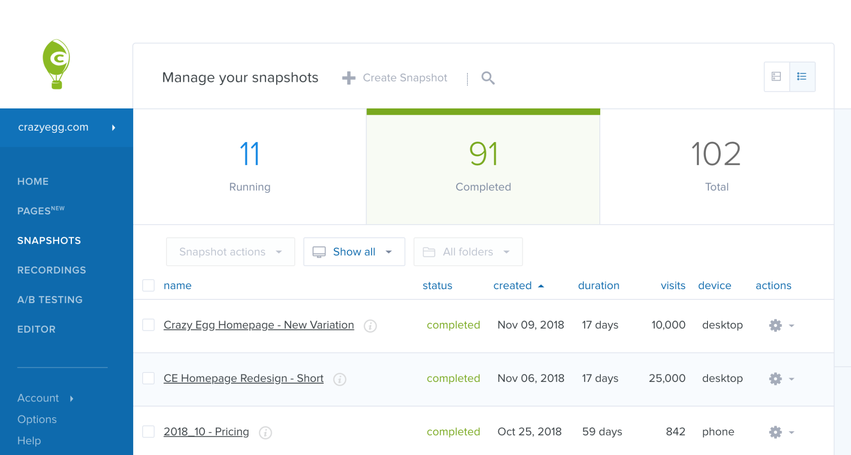Open info icon for 2018_10 - Pricing
851x455 pixels.
[x=265, y=432]
